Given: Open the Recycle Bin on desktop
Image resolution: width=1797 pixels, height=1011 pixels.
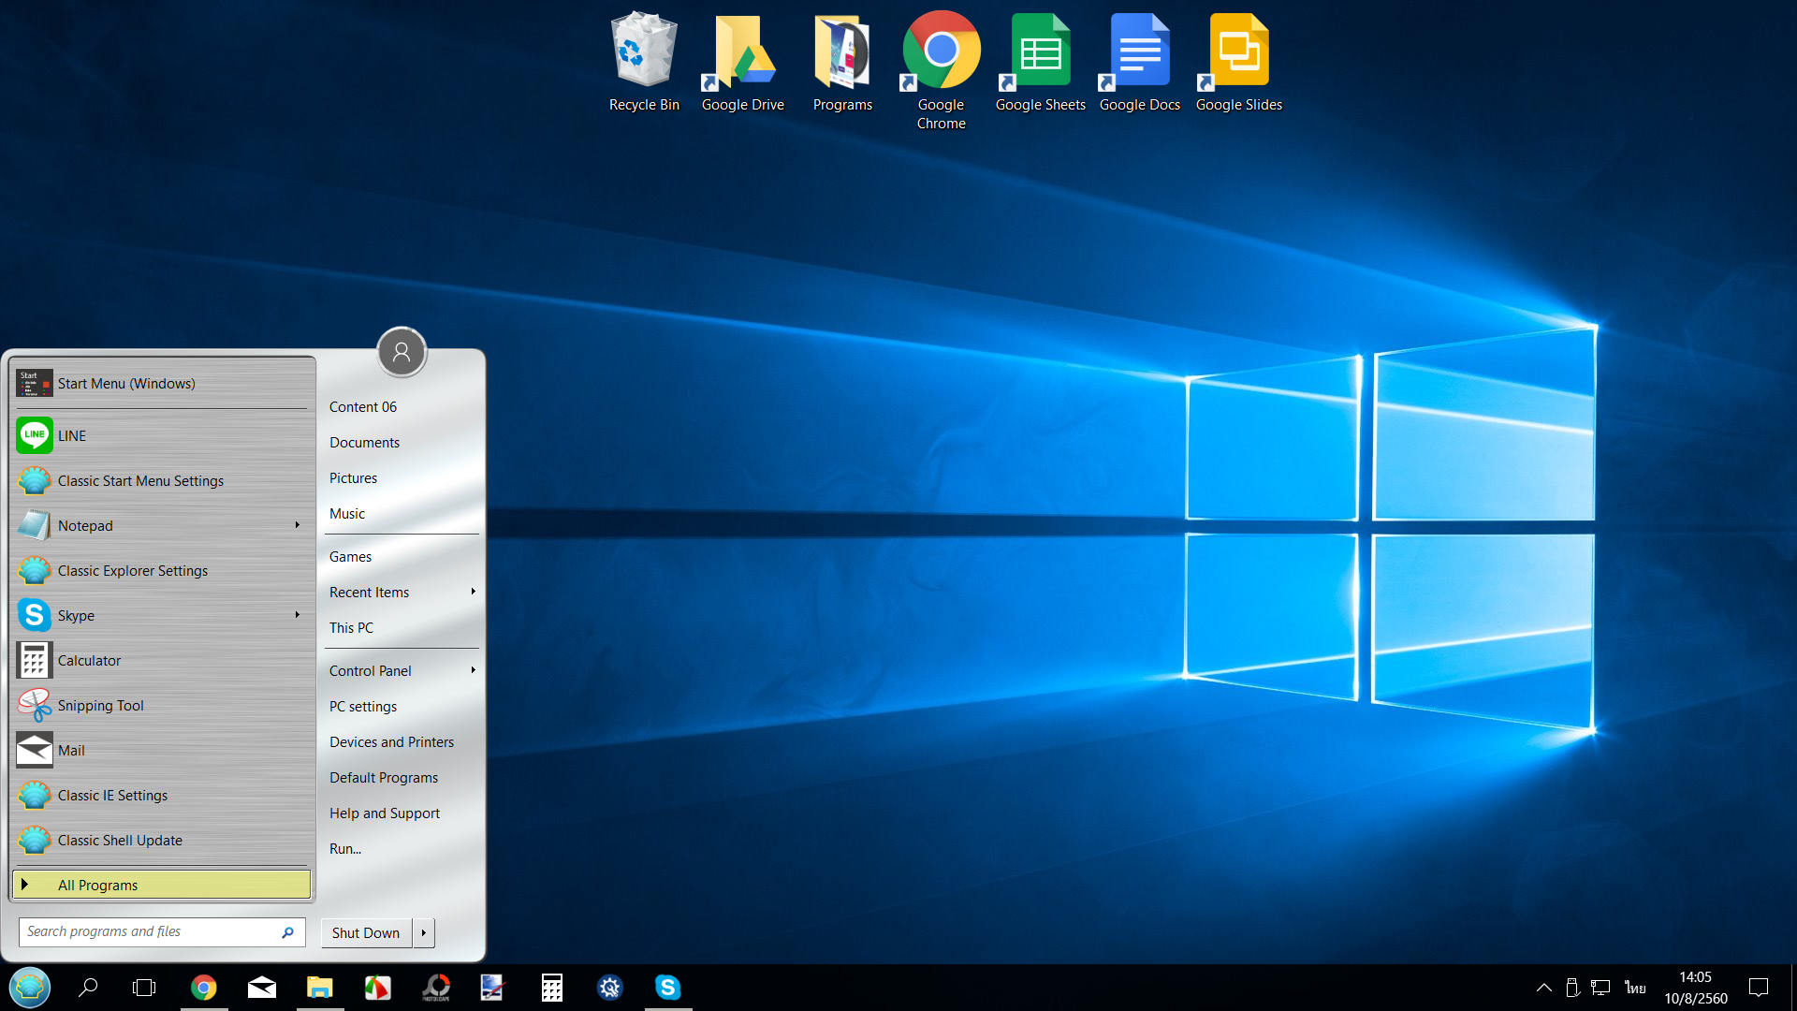Looking at the screenshot, I should pyautogui.click(x=644, y=62).
